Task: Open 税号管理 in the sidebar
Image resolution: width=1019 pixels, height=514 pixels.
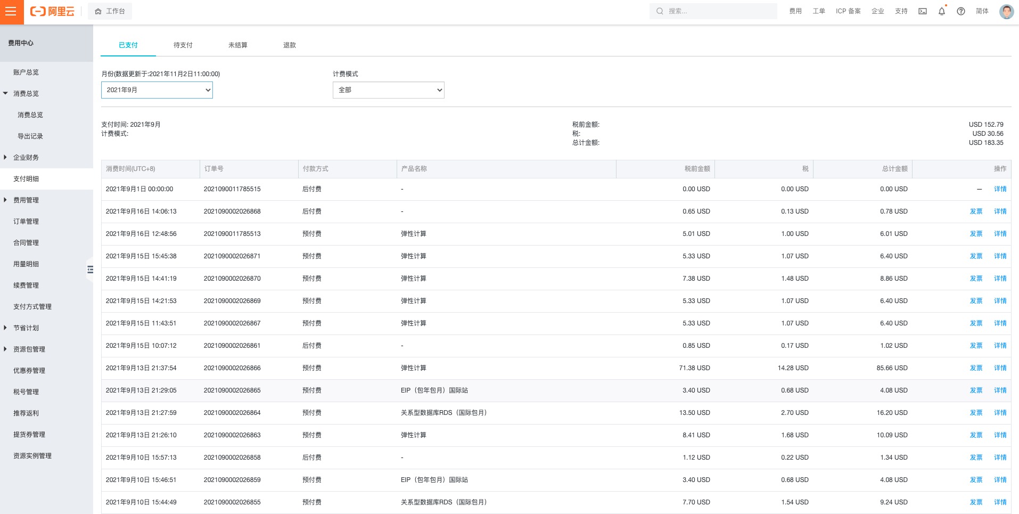Action: (26, 392)
